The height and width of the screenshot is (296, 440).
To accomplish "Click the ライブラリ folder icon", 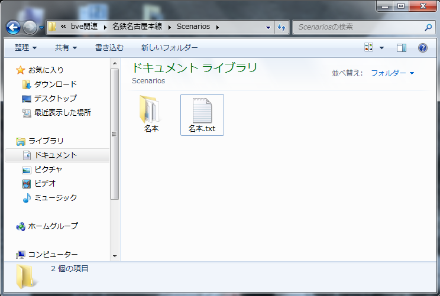I will (x=21, y=142).
